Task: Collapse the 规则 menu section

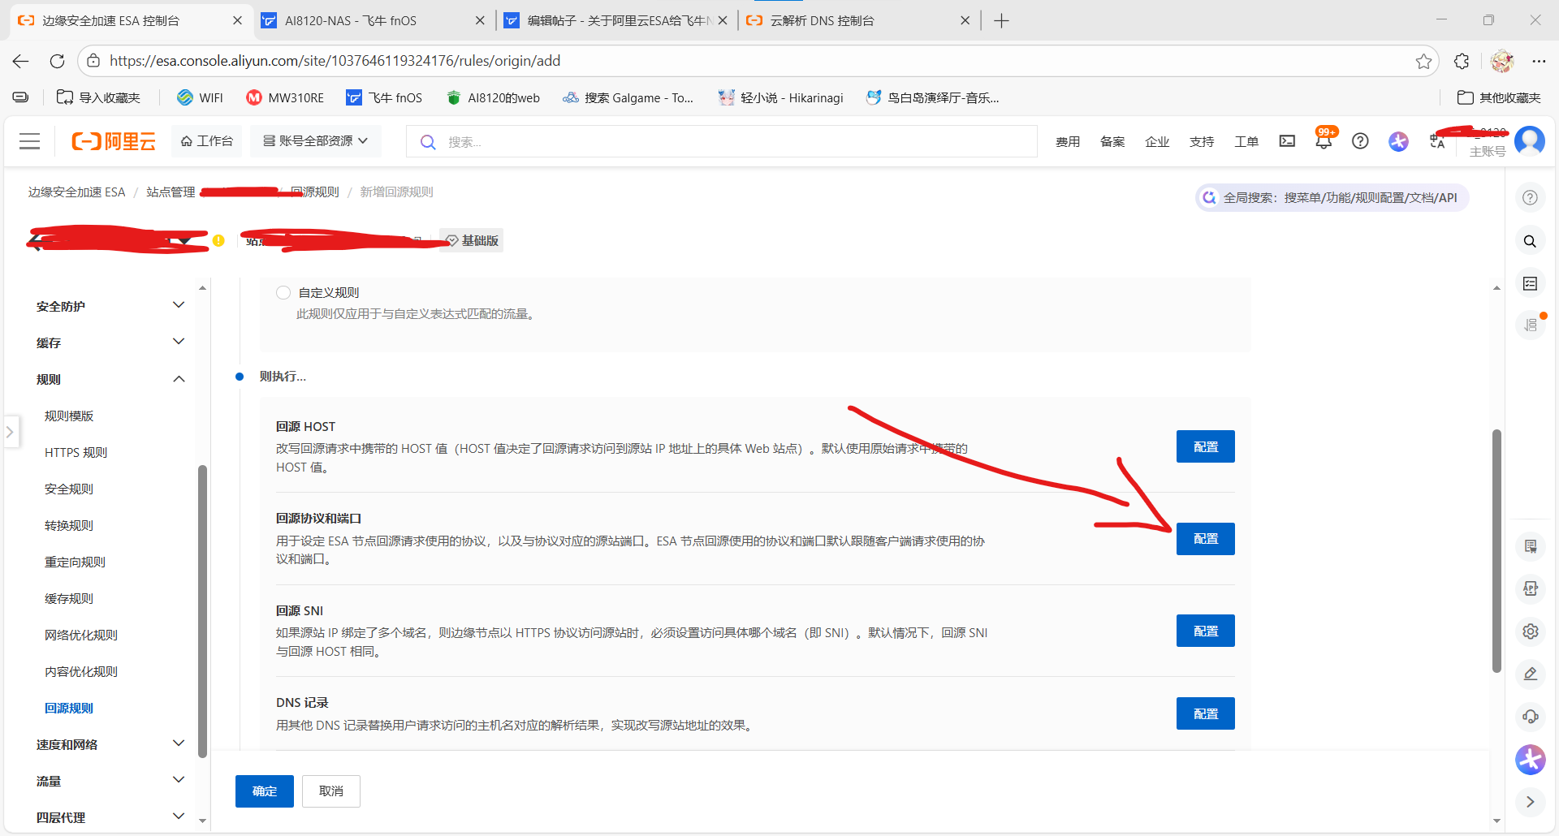Action: pyautogui.click(x=110, y=379)
